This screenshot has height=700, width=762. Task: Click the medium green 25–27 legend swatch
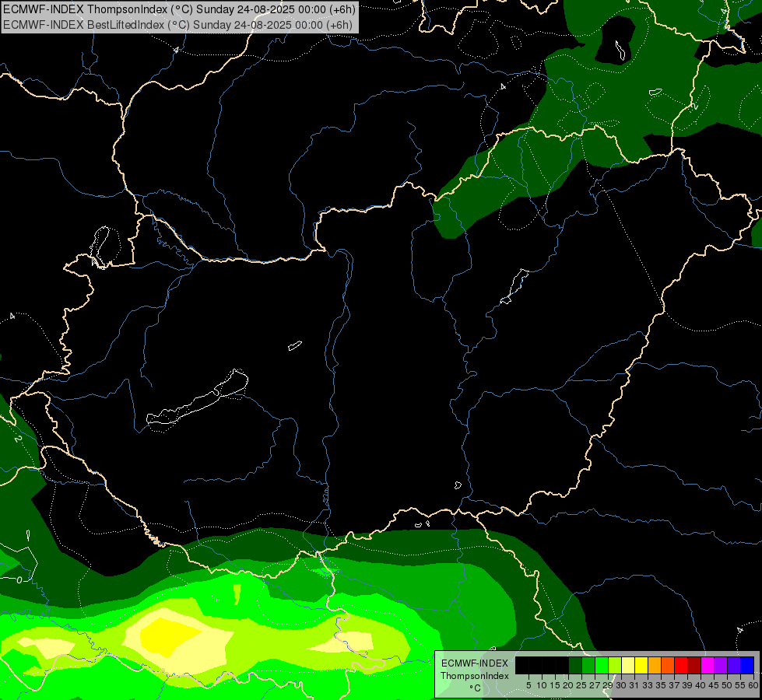[x=588, y=666]
